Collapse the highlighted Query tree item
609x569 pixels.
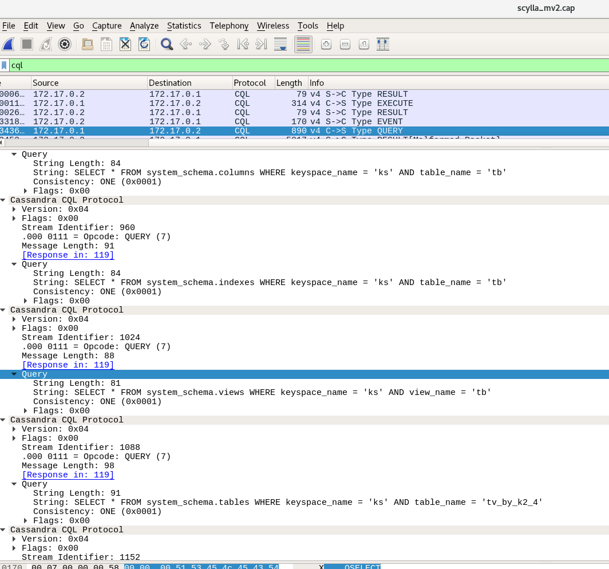[14, 374]
